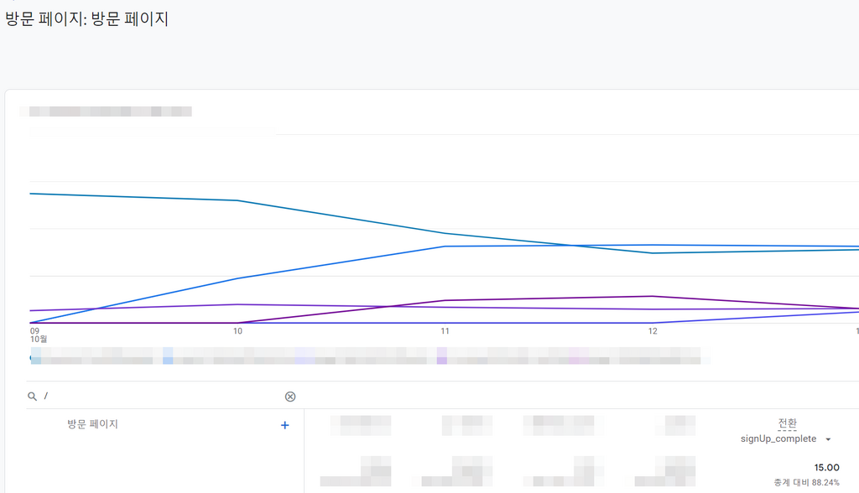Add a dimension with the plus icon

(284, 425)
